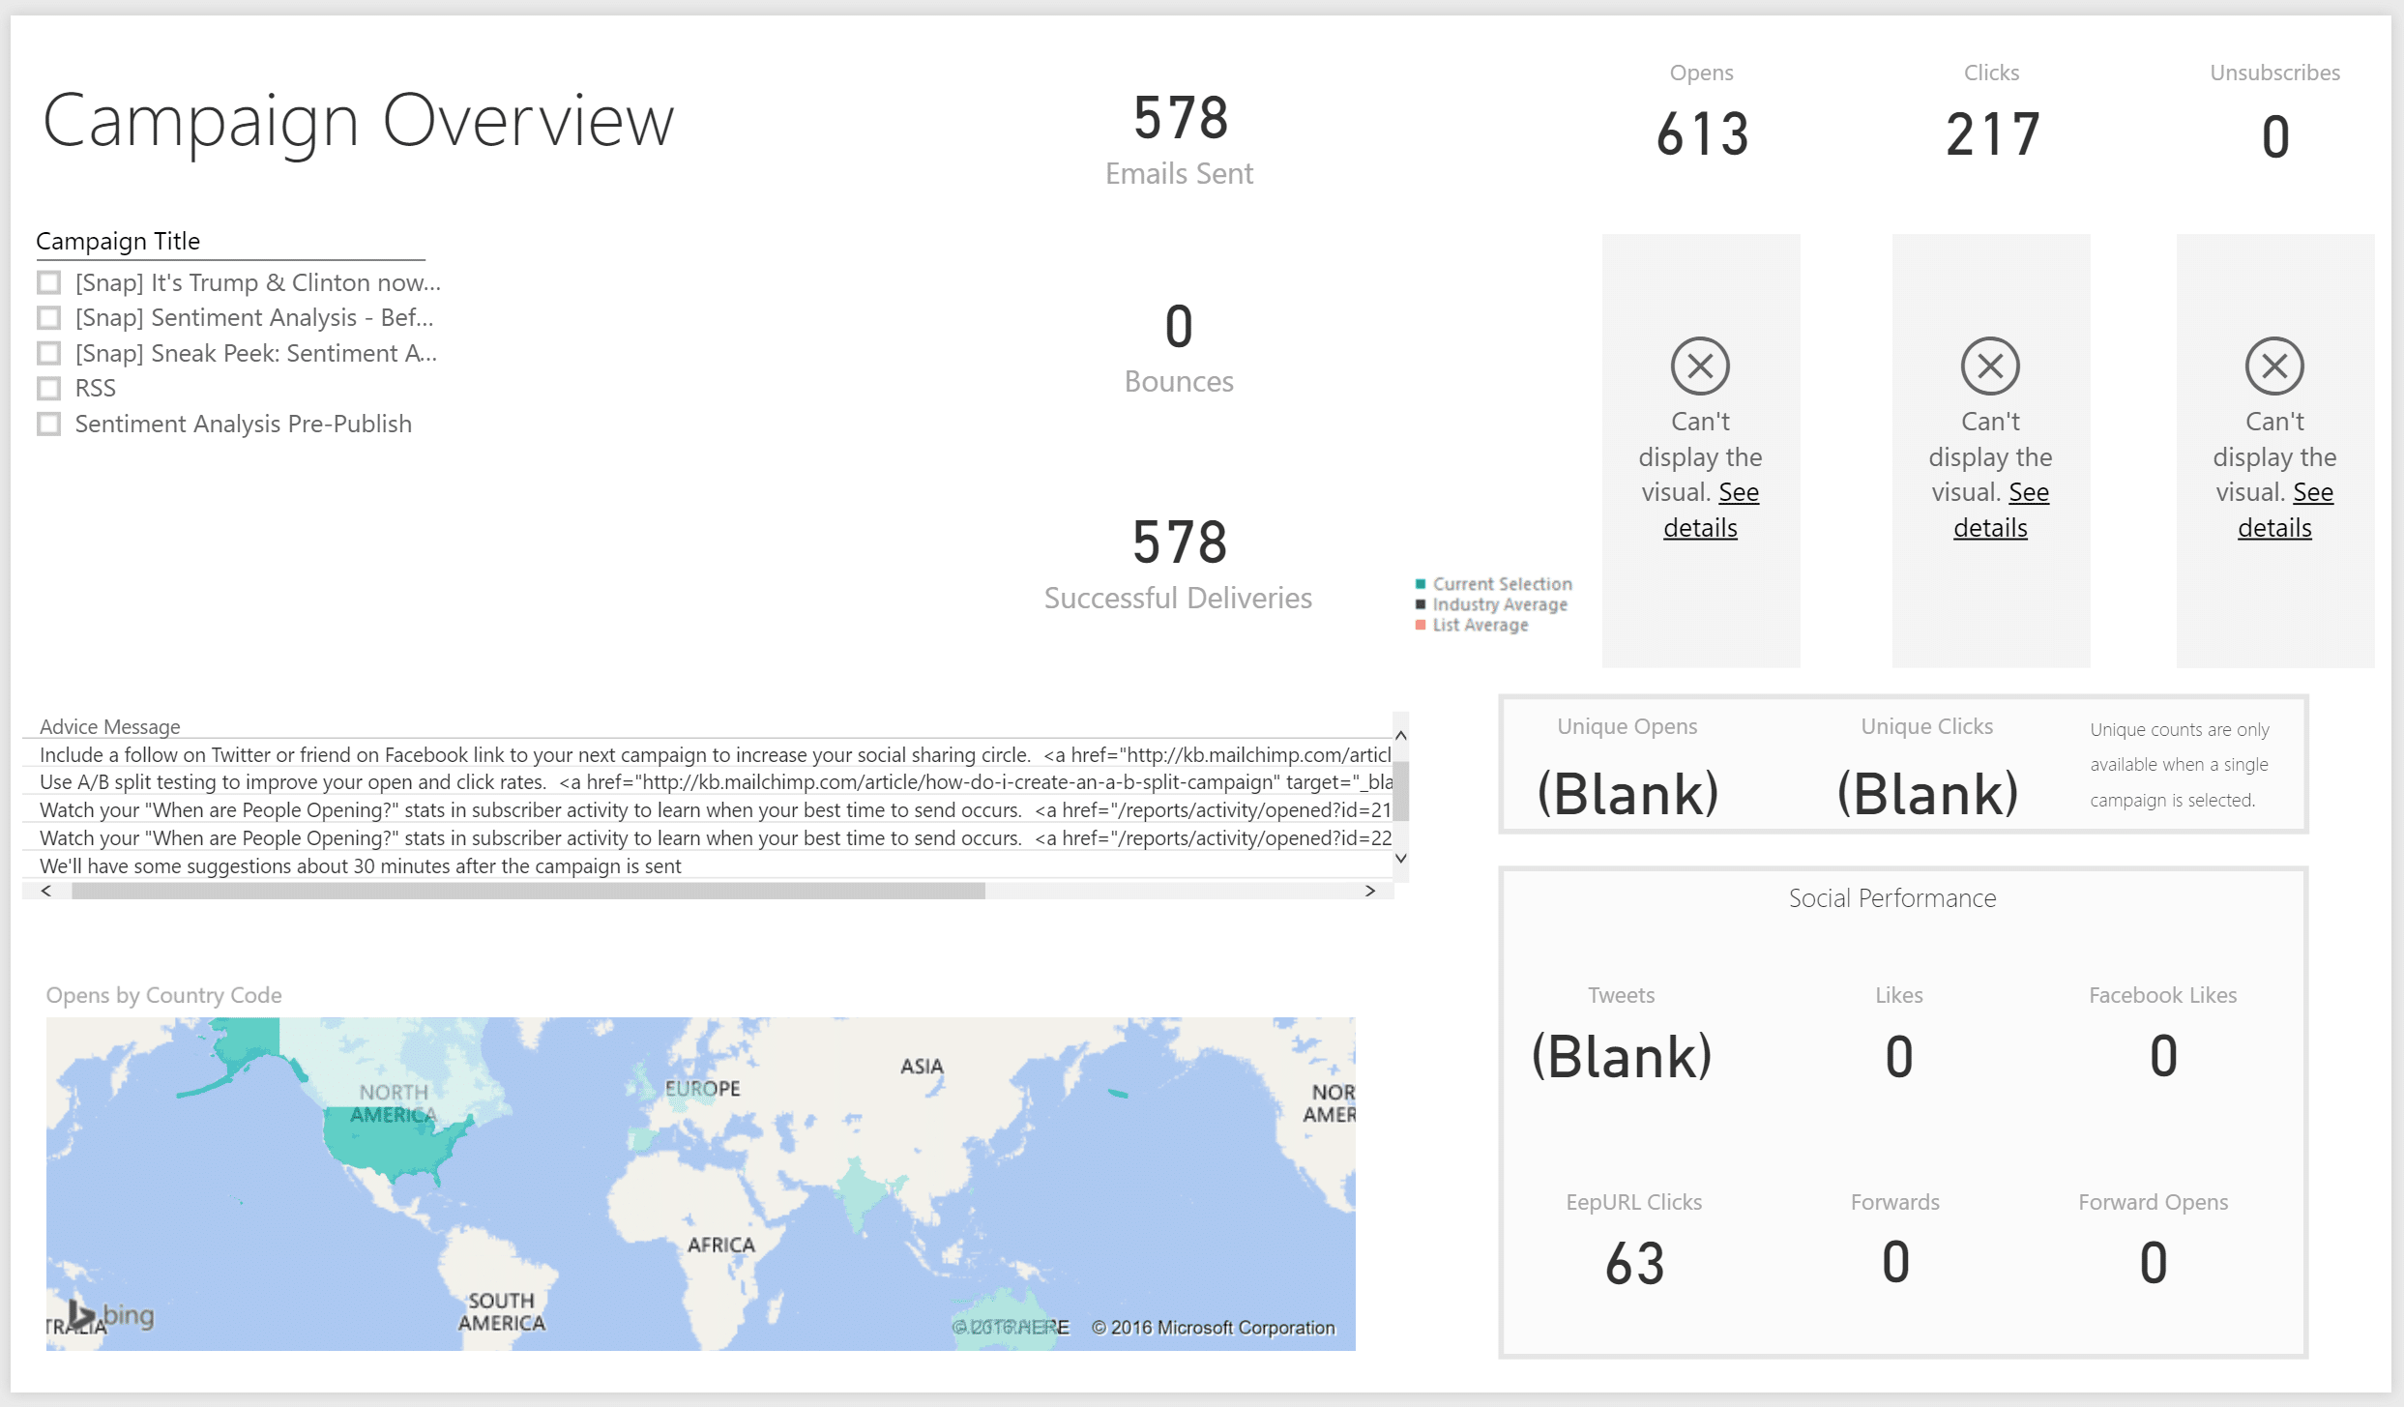2404x1407 pixels.
Task: Enable the RSS campaign checkbox
Action: pos(49,388)
